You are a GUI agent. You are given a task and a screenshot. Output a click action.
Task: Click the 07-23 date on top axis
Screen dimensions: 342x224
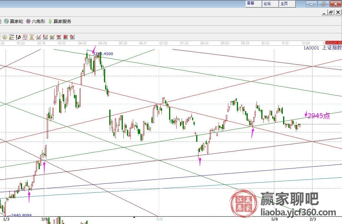pos(184,43)
